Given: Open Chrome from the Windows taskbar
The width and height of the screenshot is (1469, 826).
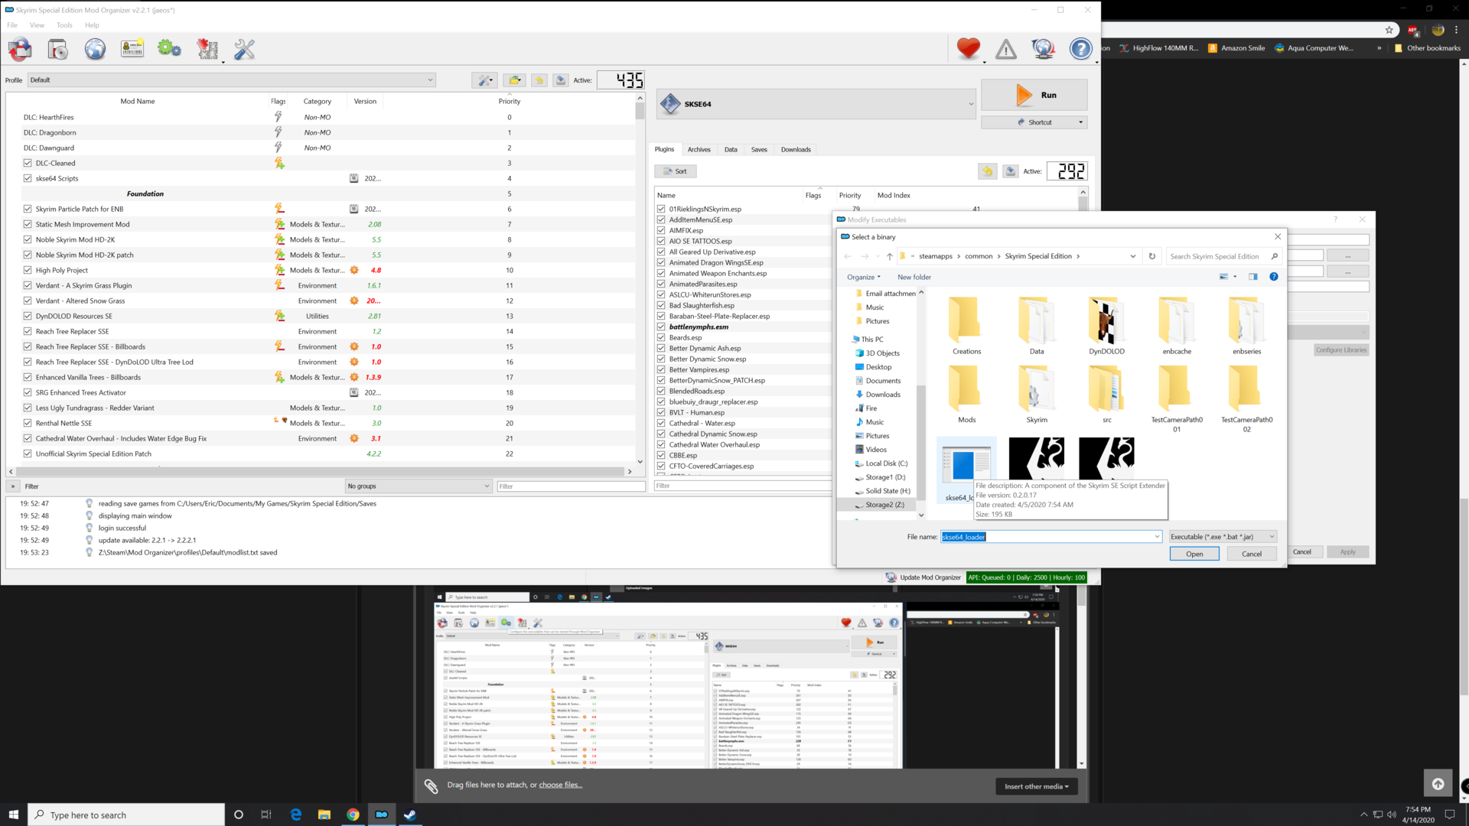Looking at the screenshot, I should [353, 815].
